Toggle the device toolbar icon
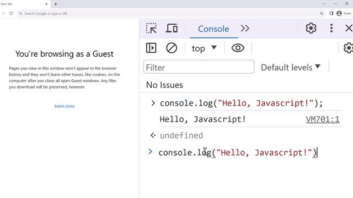 point(172,28)
